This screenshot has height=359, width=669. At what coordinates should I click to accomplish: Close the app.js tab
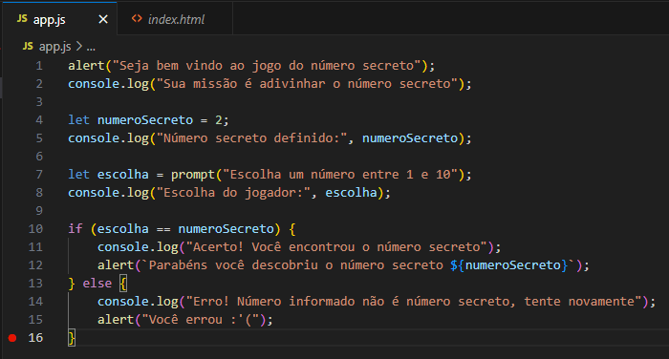[103, 19]
